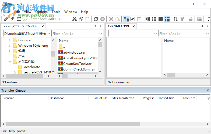The height and width of the screenshot is (134, 211).
Task: Open the Window menu
Action: point(71,12)
